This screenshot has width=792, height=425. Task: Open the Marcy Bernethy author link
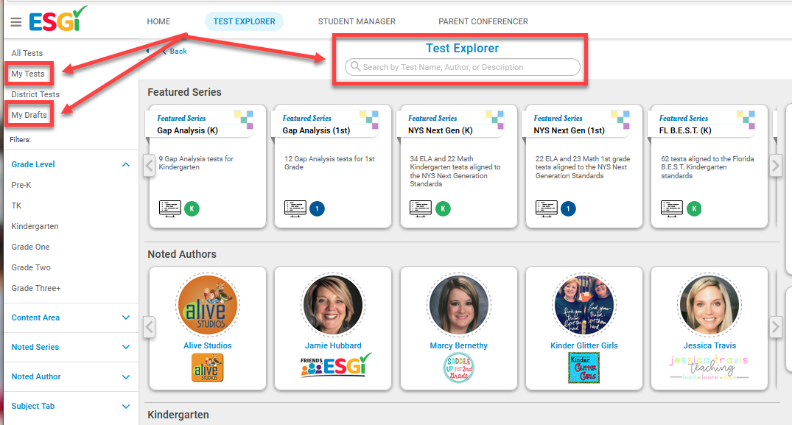click(x=459, y=345)
